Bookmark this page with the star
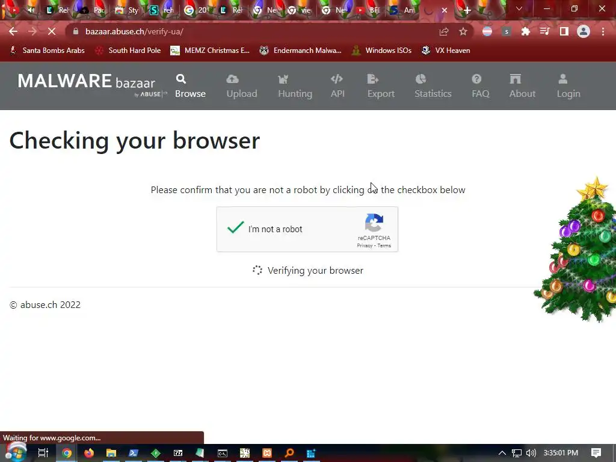The image size is (616, 462). (x=463, y=31)
